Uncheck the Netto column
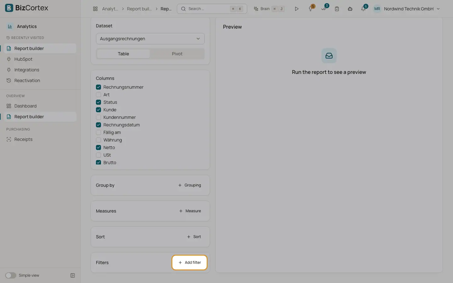The height and width of the screenshot is (283, 453). point(98,147)
